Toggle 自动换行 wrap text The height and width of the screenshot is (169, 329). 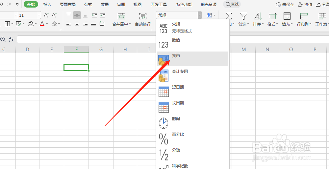point(143,19)
